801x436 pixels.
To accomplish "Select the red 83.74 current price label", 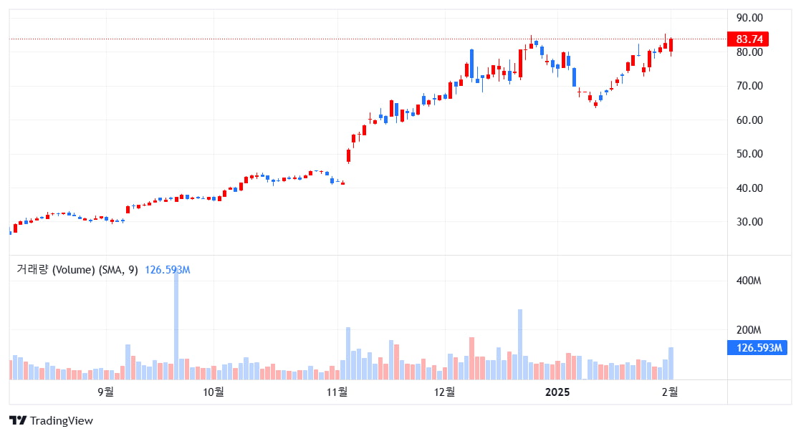I will [748, 39].
